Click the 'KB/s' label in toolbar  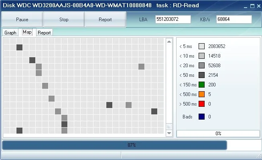point(205,20)
